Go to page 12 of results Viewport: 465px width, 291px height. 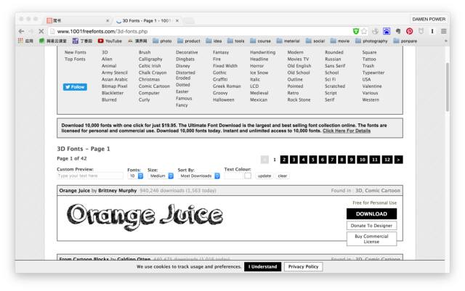(x=387, y=160)
